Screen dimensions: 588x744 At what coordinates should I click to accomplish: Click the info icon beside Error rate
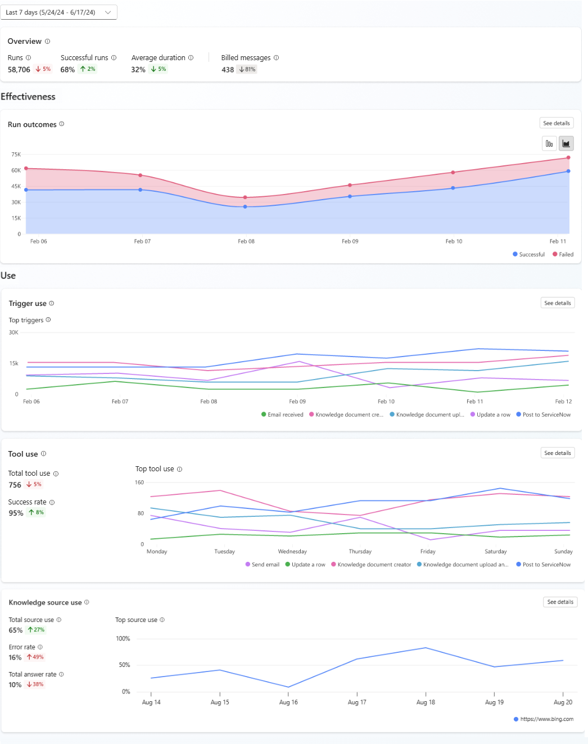coord(40,647)
